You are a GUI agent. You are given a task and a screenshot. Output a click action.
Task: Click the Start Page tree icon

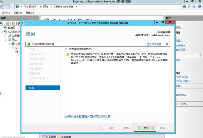[x=6, y=27]
